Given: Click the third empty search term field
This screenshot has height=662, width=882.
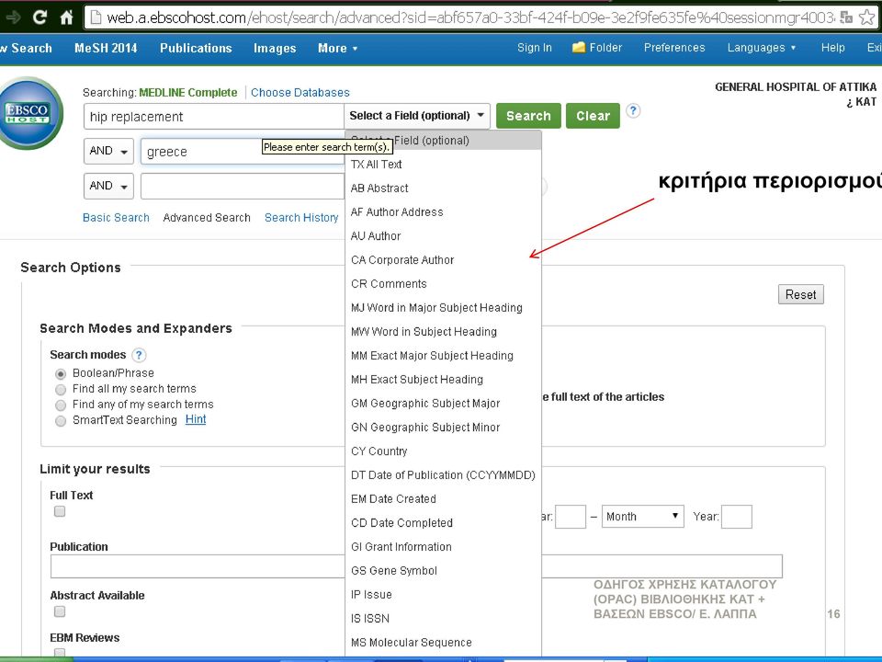Looking at the screenshot, I should pyautogui.click(x=243, y=187).
